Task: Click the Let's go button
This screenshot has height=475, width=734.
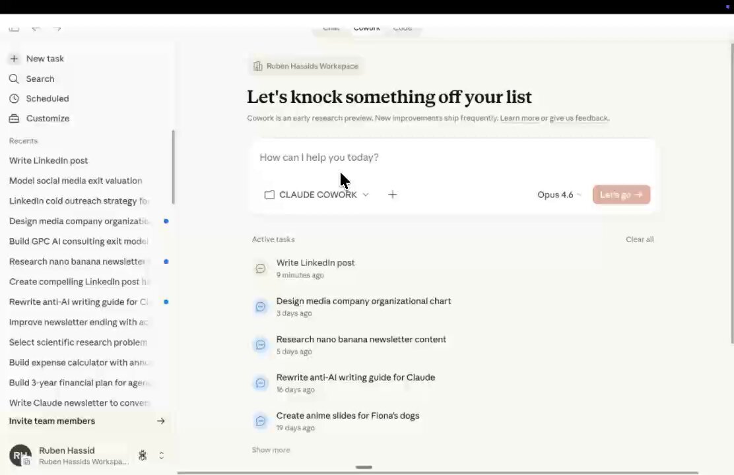Action: (621, 195)
